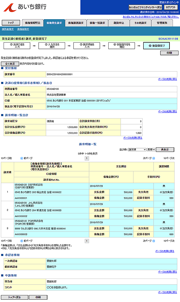Click the 合計記録手数料 value 1,320
180x302 pixels.
(138, 133)
